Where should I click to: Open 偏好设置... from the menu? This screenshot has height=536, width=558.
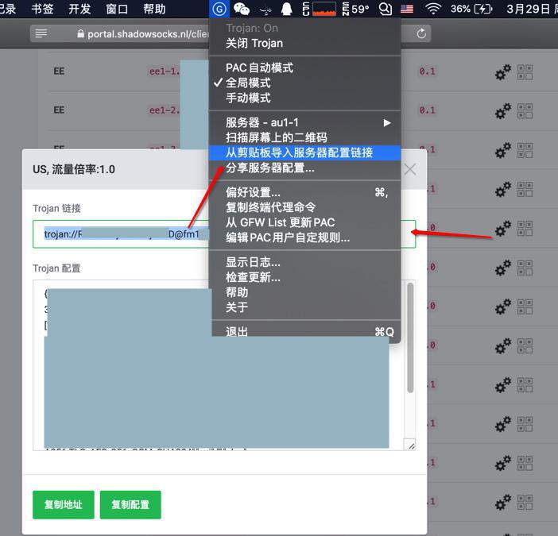[304, 192]
